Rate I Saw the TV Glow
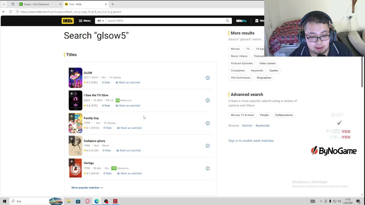The width and height of the screenshot is (365, 205). pyautogui.click(x=106, y=106)
